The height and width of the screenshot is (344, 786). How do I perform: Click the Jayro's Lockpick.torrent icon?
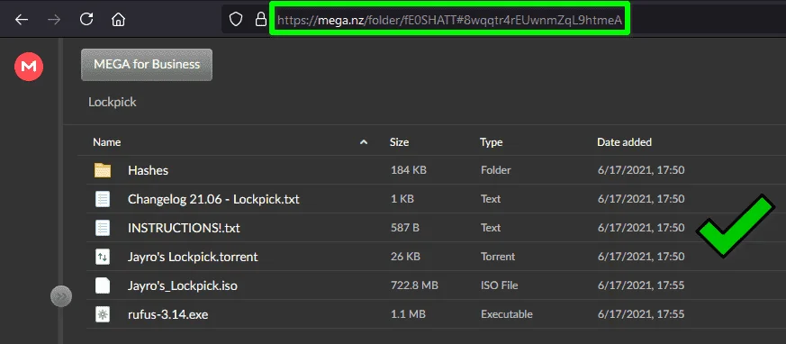[103, 258]
